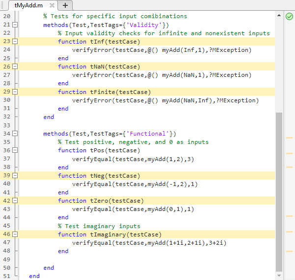Open a new editor tab with plus button
Screen dimensions: 295x280
point(65,5)
